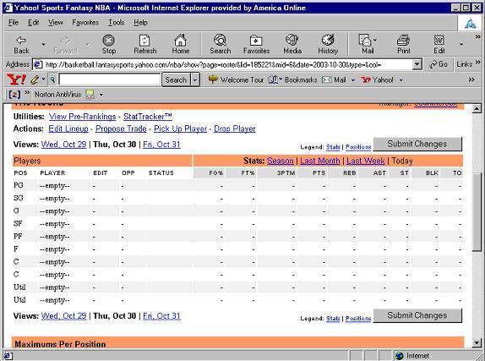Open the Media toolbar icon
The height and width of the screenshot is (361, 485).
coord(292,41)
